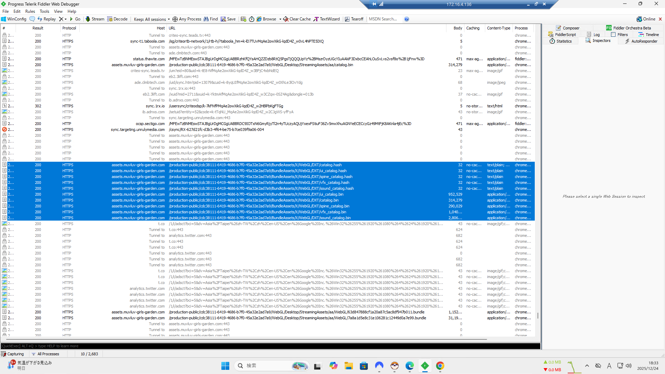
Task: Expand the Browse dropdown arrow
Action: [280, 19]
